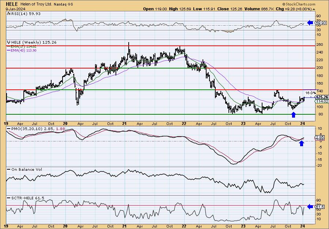This screenshot has height=229, width=329.
Task: Click the EMA(17) 114.02 legend entry
Action: (x=24, y=47)
